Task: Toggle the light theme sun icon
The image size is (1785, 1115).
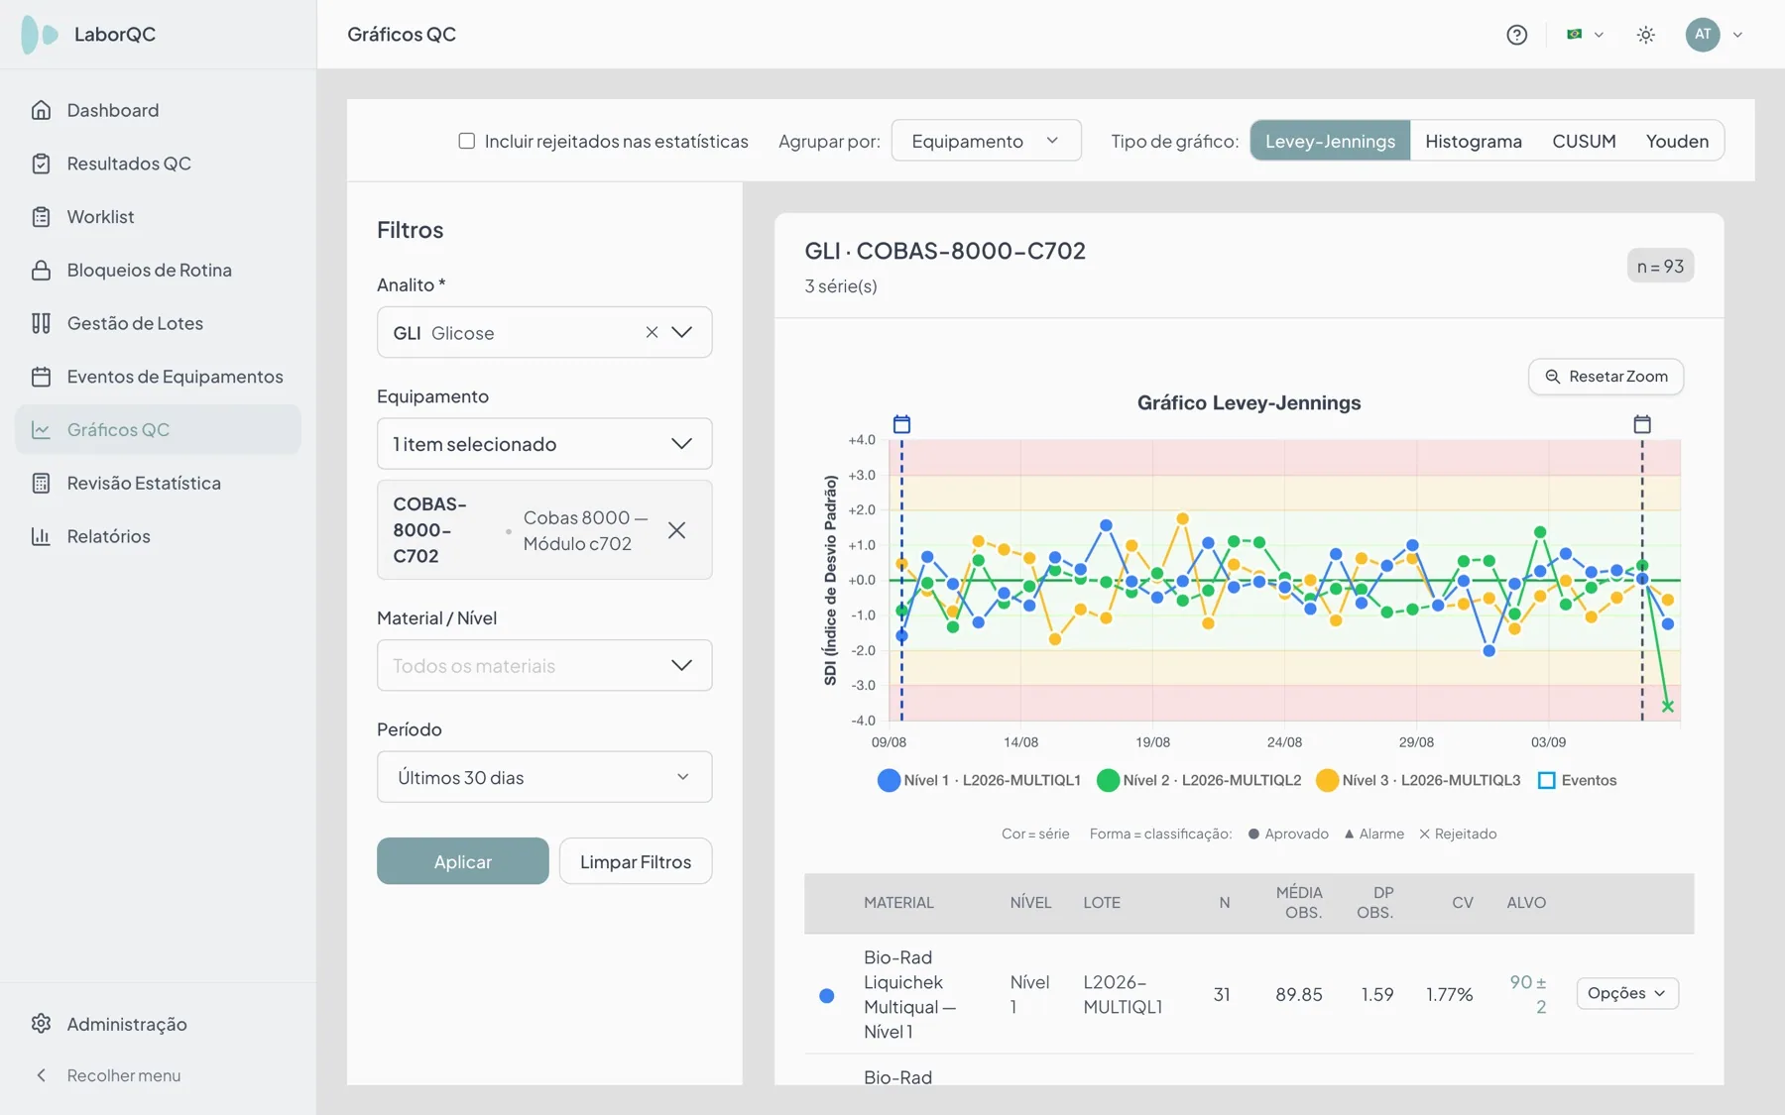Action: coord(1645,35)
